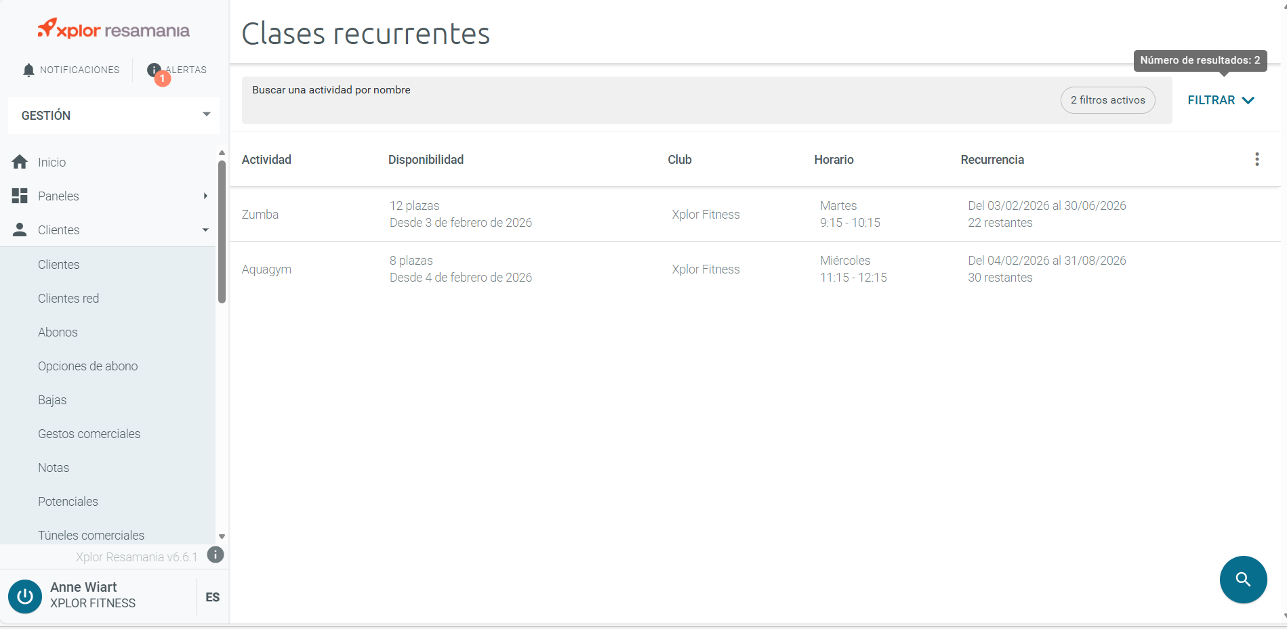
Task: Click the Paneles dashboard icon
Action: (x=20, y=196)
